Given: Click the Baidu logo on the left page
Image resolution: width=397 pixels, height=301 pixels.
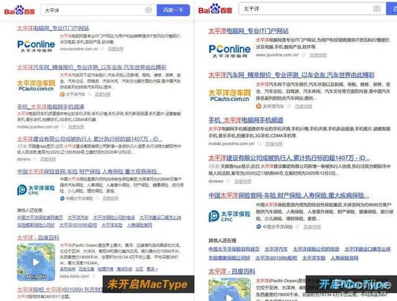Looking at the screenshot, I should tap(19, 11).
